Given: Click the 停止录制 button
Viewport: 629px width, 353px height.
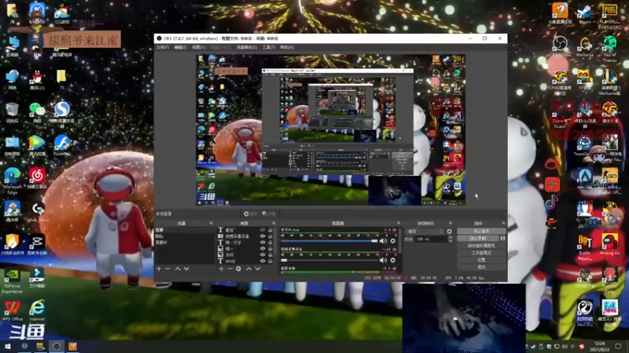Looking at the screenshot, I should tap(478, 238).
